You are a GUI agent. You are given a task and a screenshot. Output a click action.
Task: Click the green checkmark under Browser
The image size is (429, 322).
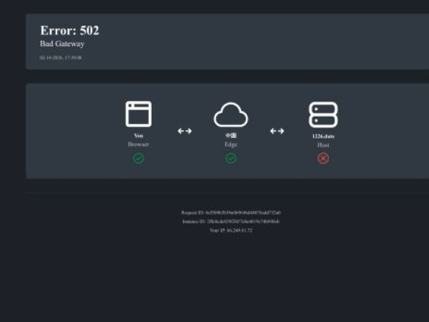tap(138, 158)
